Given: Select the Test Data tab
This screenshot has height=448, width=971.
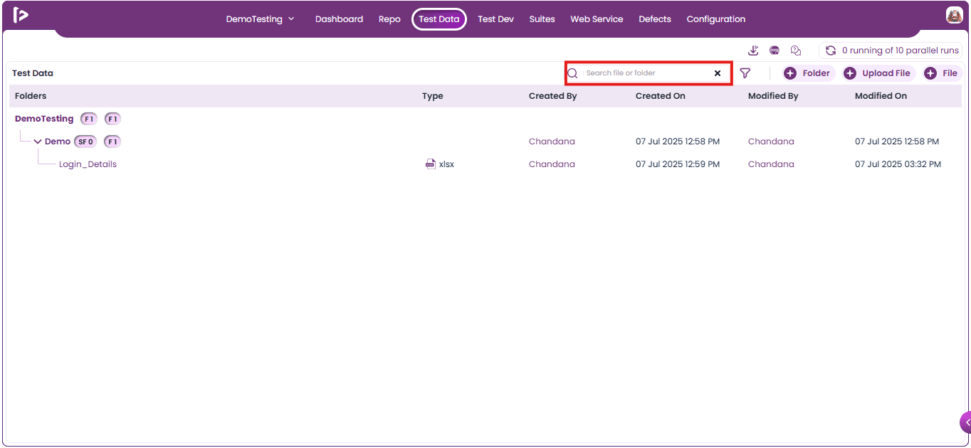Looking at the screenshot, I should [x=439, y=19].
